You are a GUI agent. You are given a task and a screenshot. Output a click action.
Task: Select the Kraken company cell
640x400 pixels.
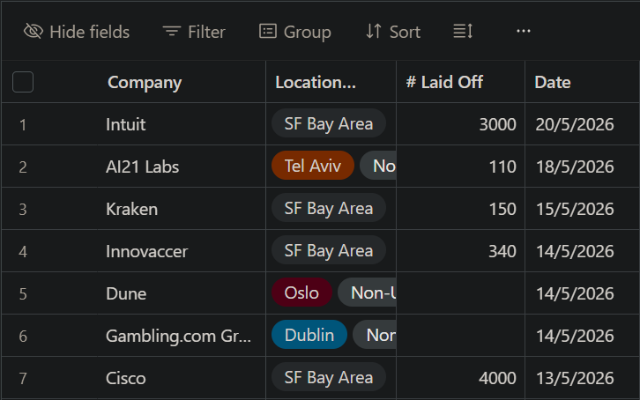click(x=182, y=209)
